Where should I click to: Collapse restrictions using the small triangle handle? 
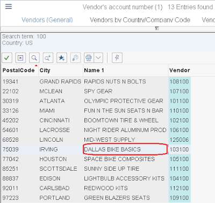(157, 28)
